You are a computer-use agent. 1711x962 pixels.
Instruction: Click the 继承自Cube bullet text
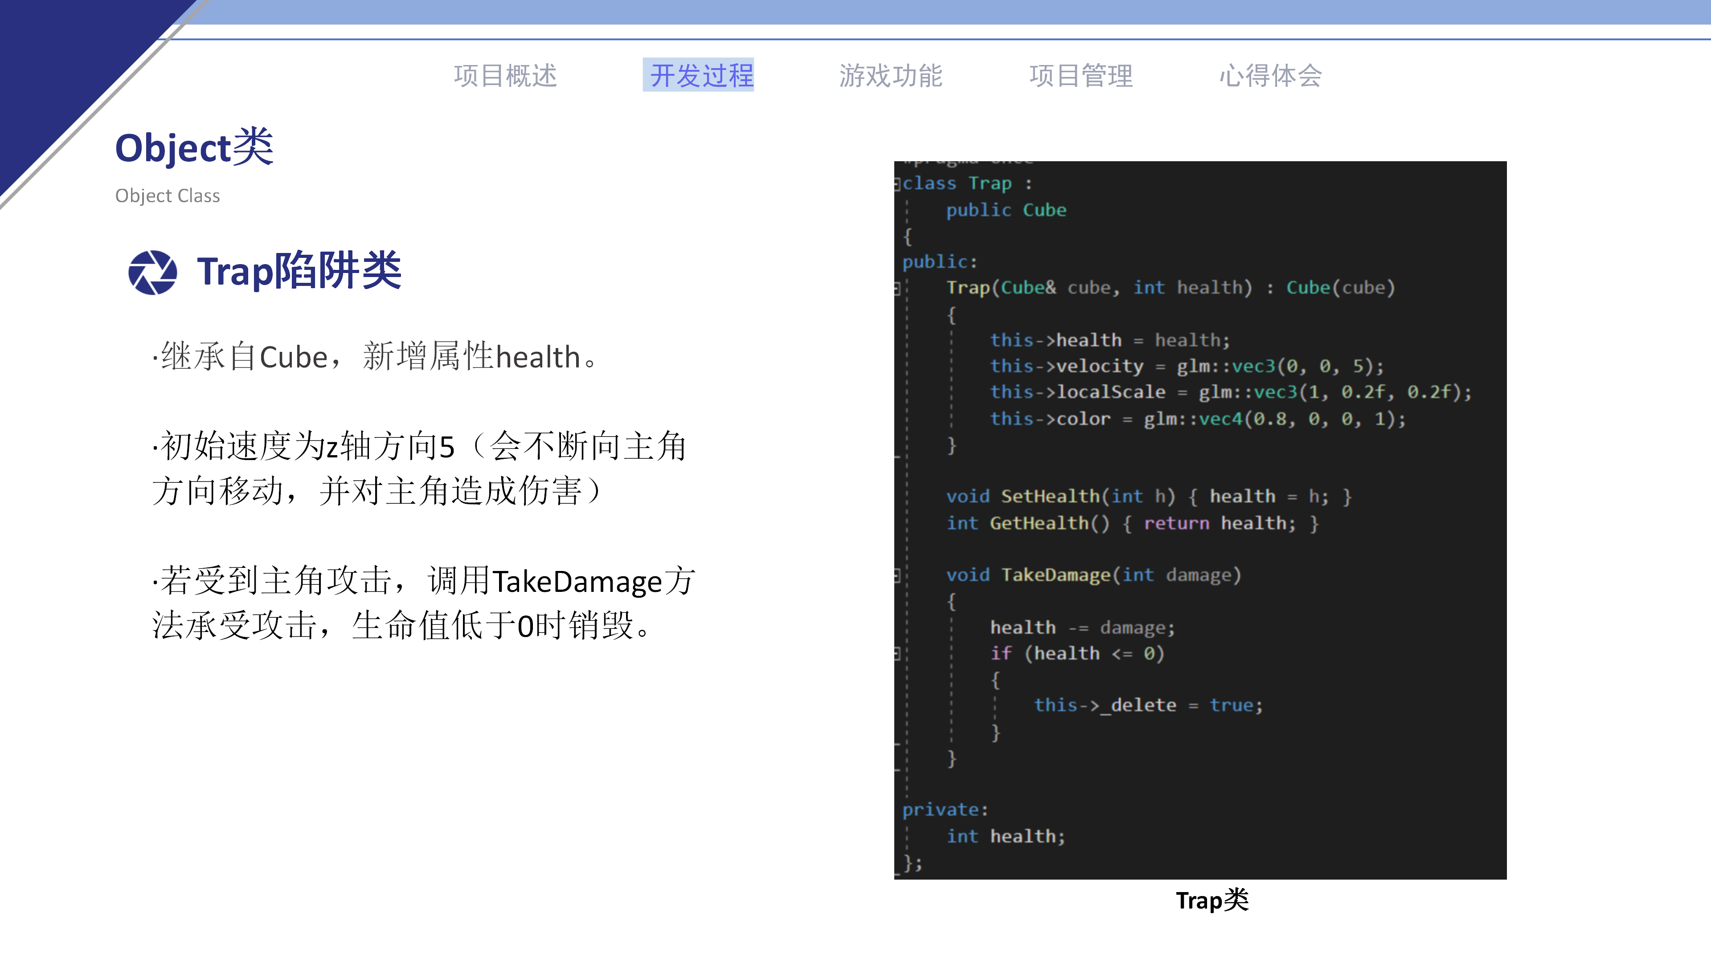pos(375,356)
